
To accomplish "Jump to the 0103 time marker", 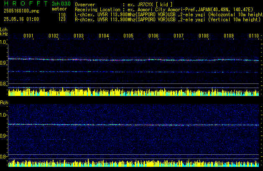I will [x=79, y=36].
